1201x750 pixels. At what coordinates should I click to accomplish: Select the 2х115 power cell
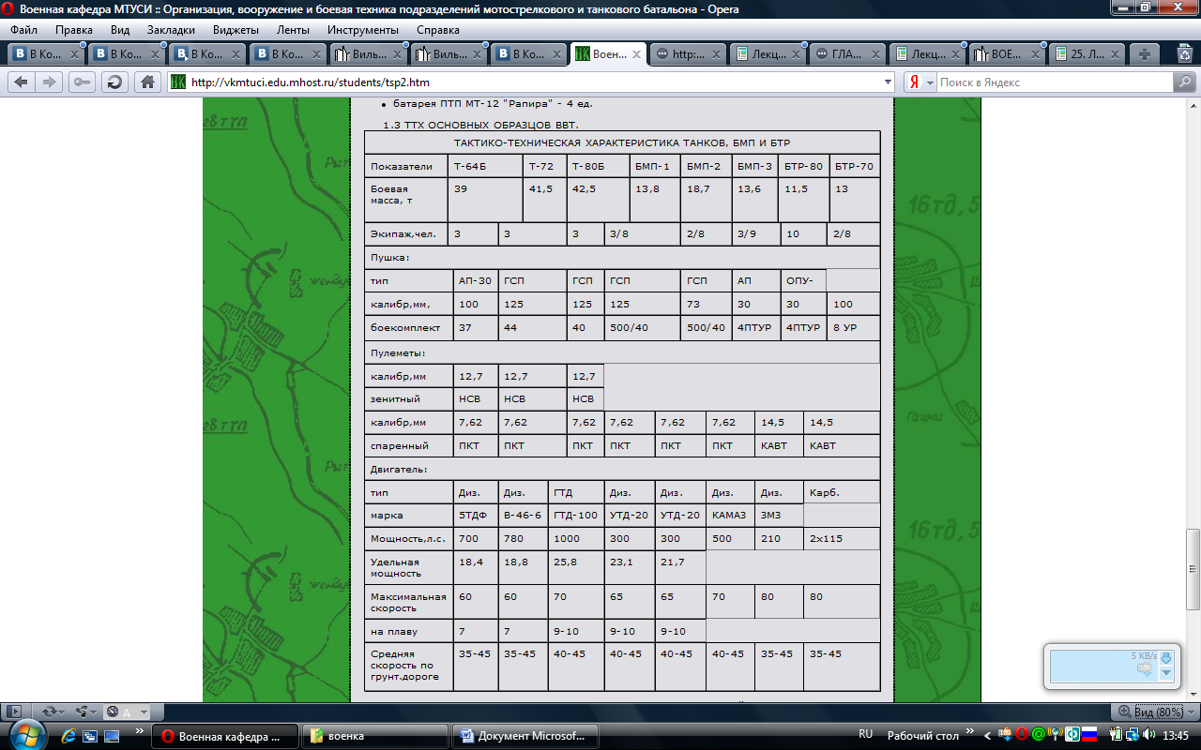pyautogui.click(x=842, y=539)
